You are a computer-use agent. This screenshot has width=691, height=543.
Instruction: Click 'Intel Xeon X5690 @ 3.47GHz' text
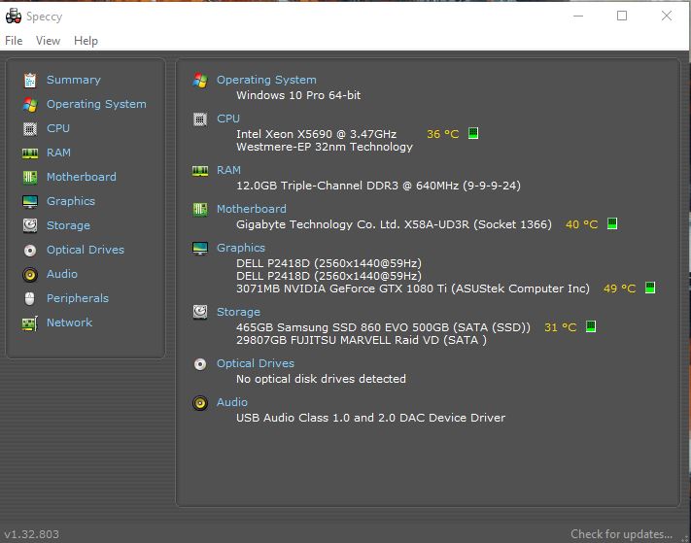(x=316, y=134)
